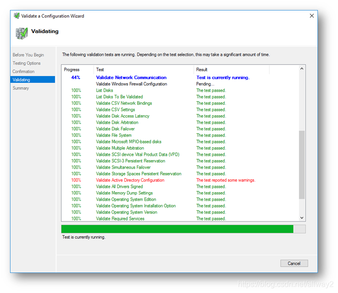Click 'The test reported some warnings.' result

(225, 180)
